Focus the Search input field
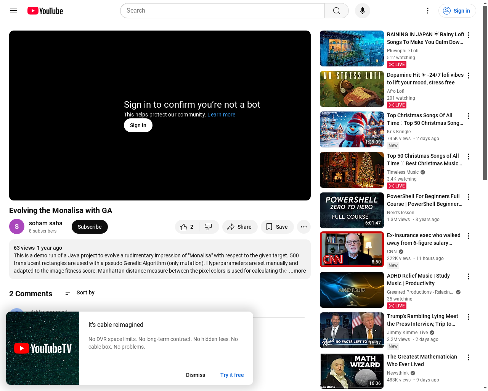The height and width of the screenshot is (391, 488). tap(223, 11)
